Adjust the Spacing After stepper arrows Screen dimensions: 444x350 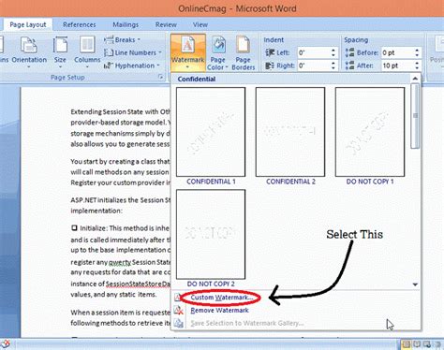pos(417,66)
